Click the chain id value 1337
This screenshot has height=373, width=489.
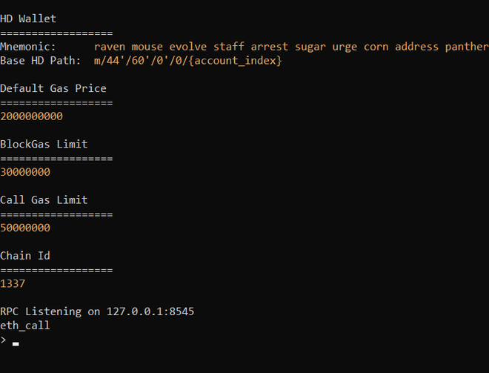click(x=13, y=283)
